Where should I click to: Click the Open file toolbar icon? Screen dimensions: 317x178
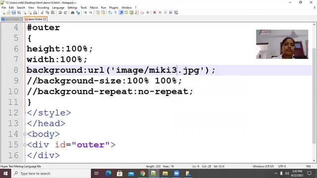pos(8,12)
